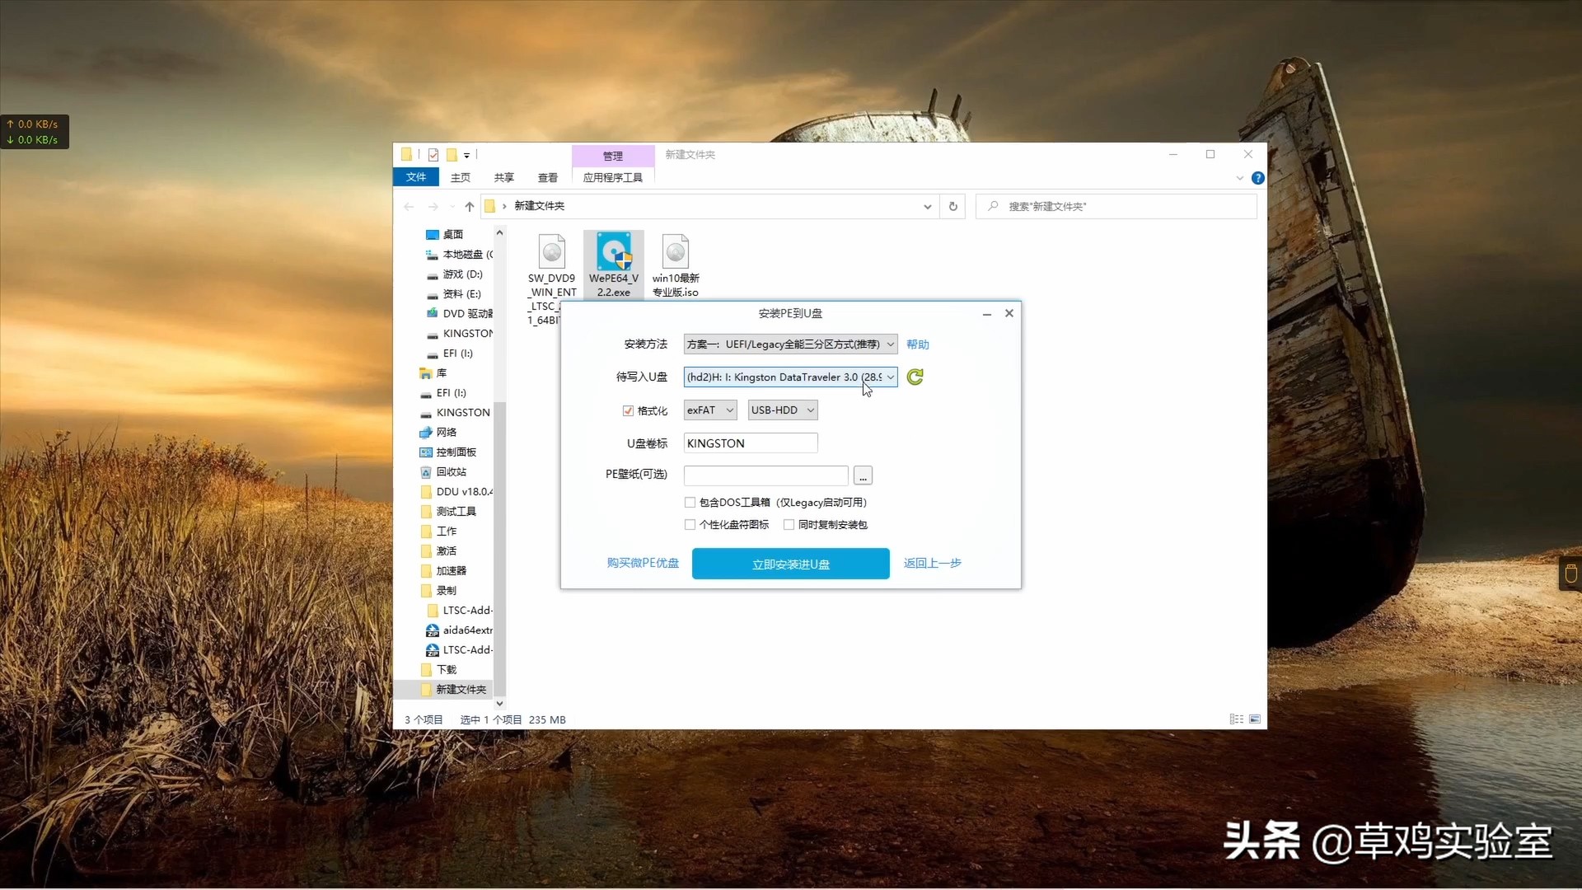Go up one folder level in Explorer
This screenshot has height=890, width=1582.
[470, 206]
